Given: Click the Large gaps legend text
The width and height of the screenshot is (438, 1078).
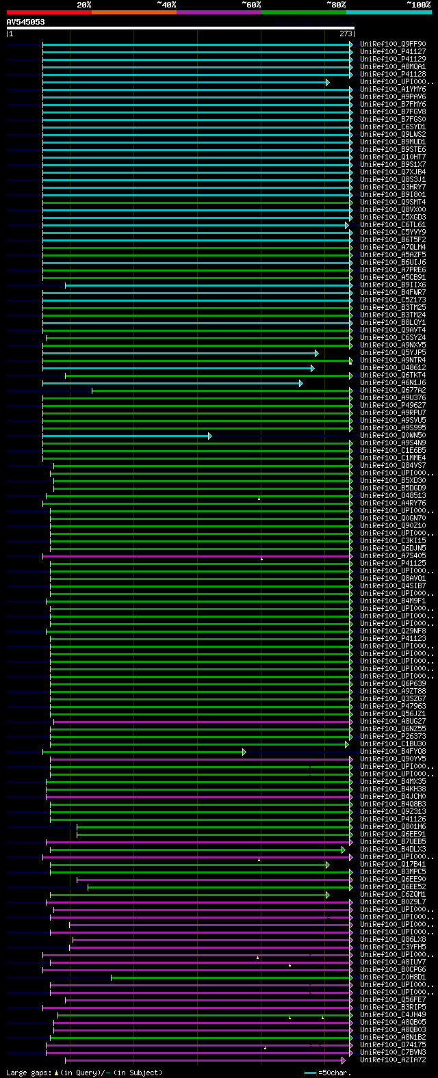Looking at the screenshot, I should click(x=84, y=1073).
